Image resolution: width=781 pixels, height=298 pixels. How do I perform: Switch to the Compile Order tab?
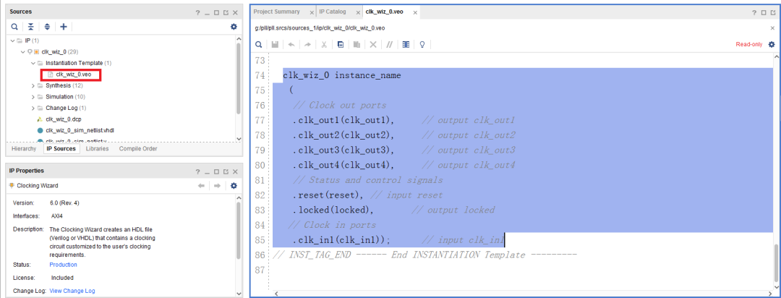138,148
